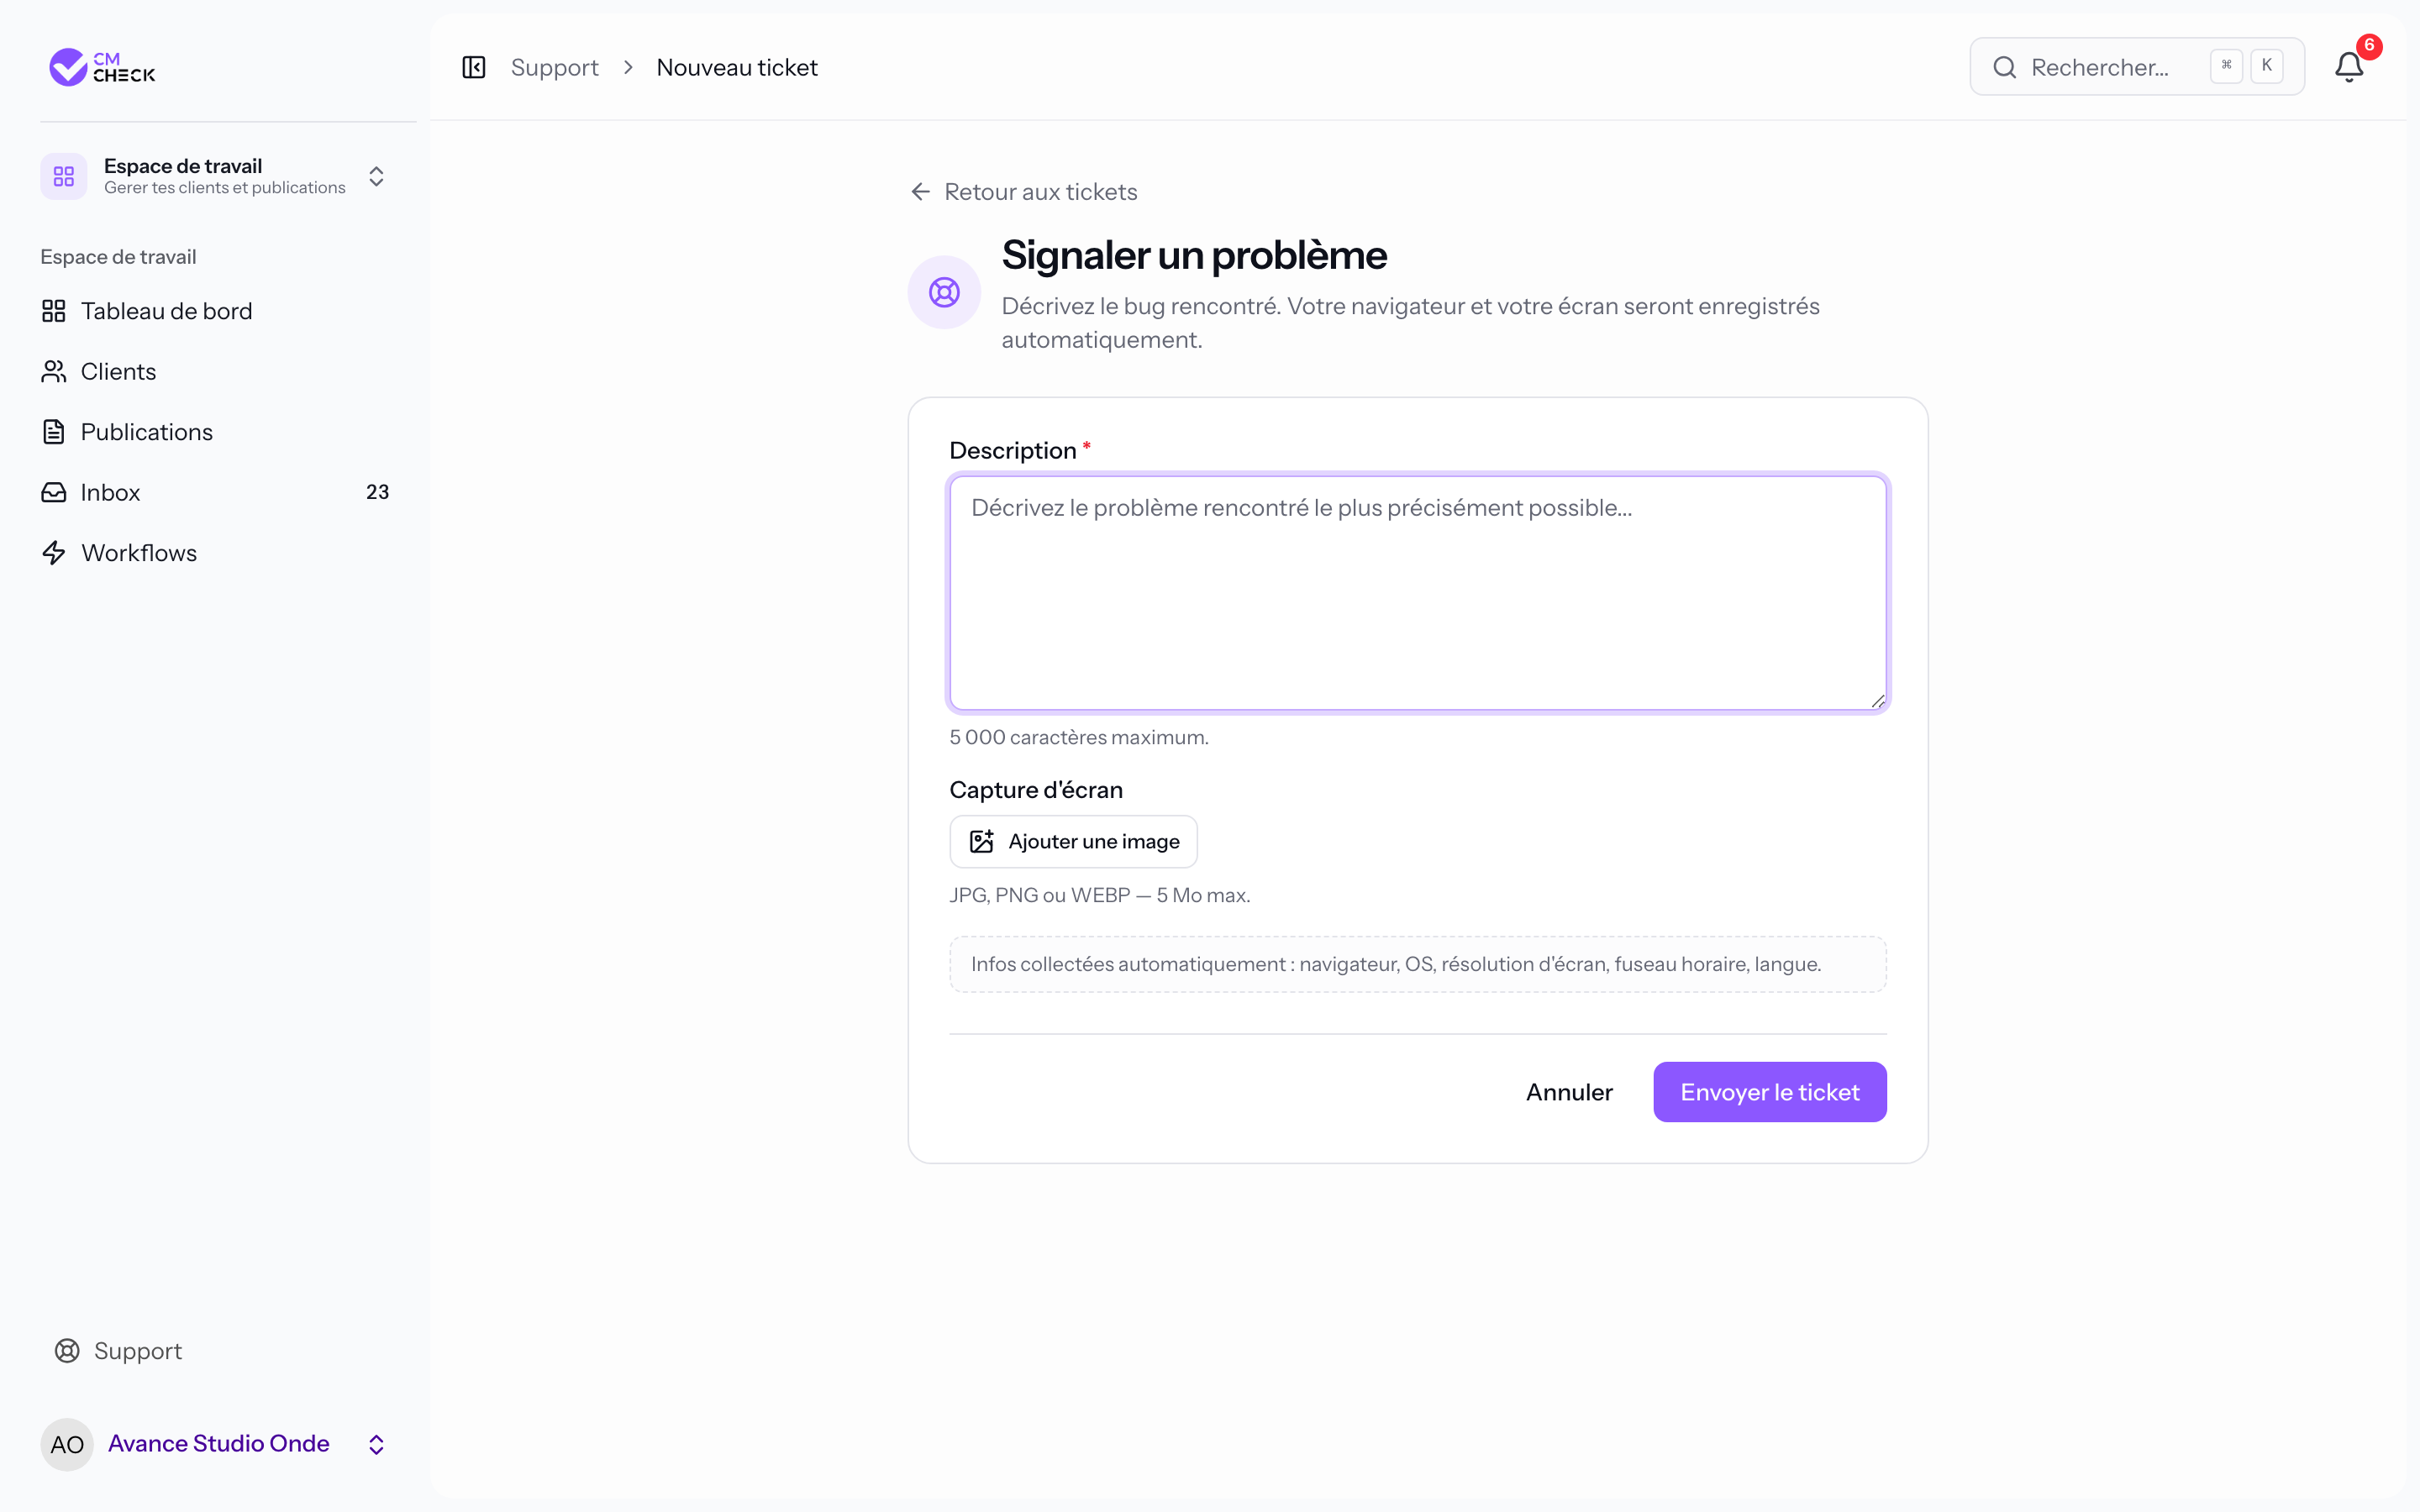Click the Workflows lightning icon
The image size is (2420, 1512).
(x=54, y=553)
